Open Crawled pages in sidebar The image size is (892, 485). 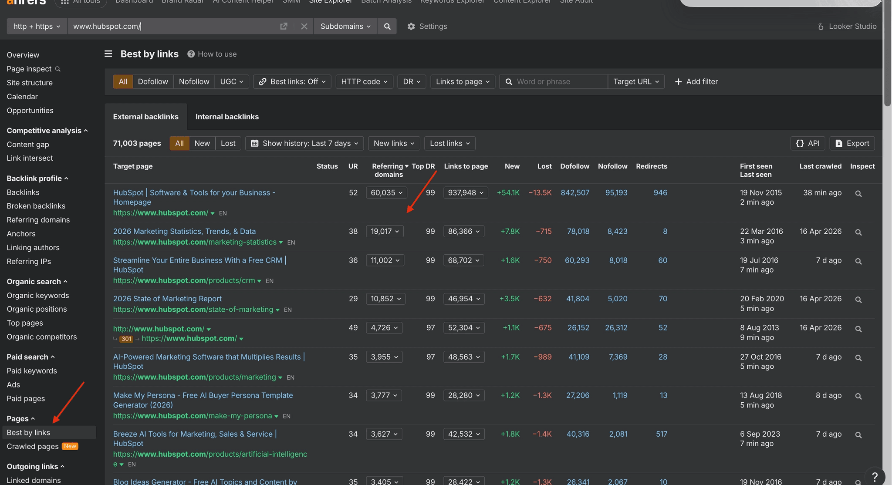(x=33, y=446)
